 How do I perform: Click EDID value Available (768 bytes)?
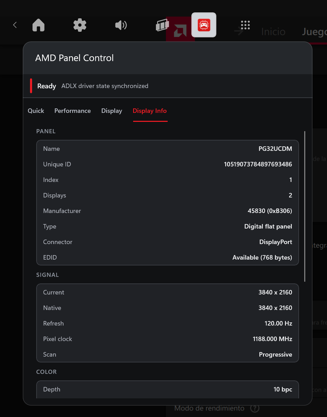(262, 258)
